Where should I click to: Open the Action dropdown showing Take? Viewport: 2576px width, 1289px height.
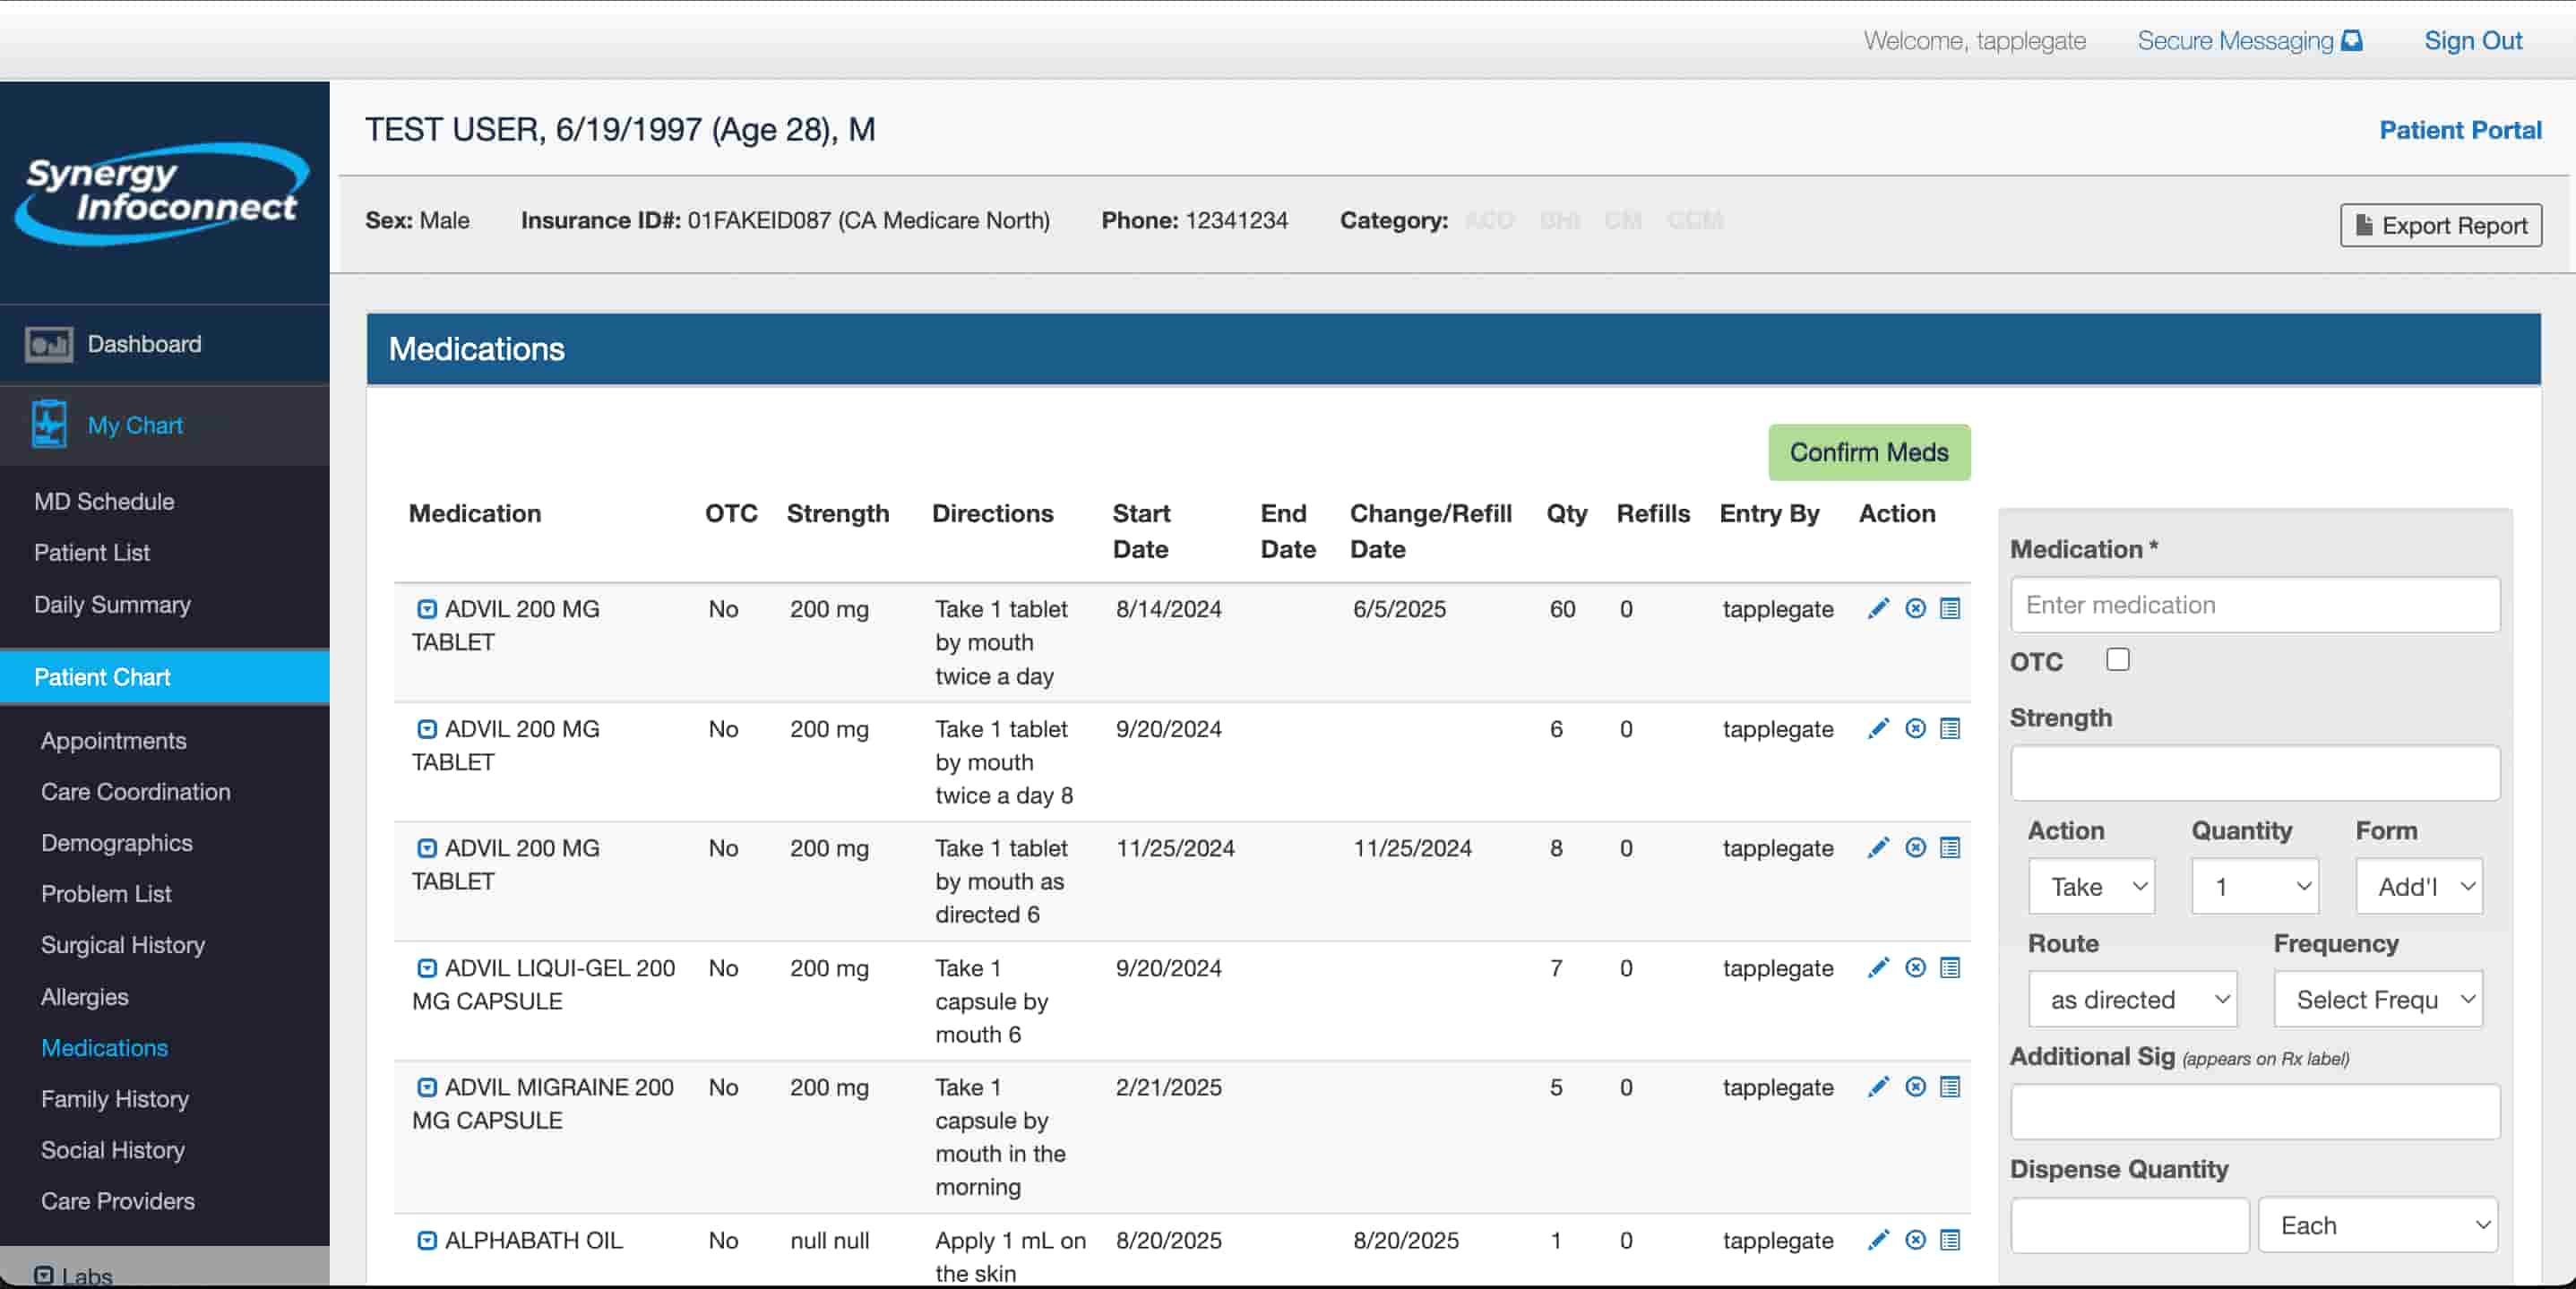pos(2091,886)
